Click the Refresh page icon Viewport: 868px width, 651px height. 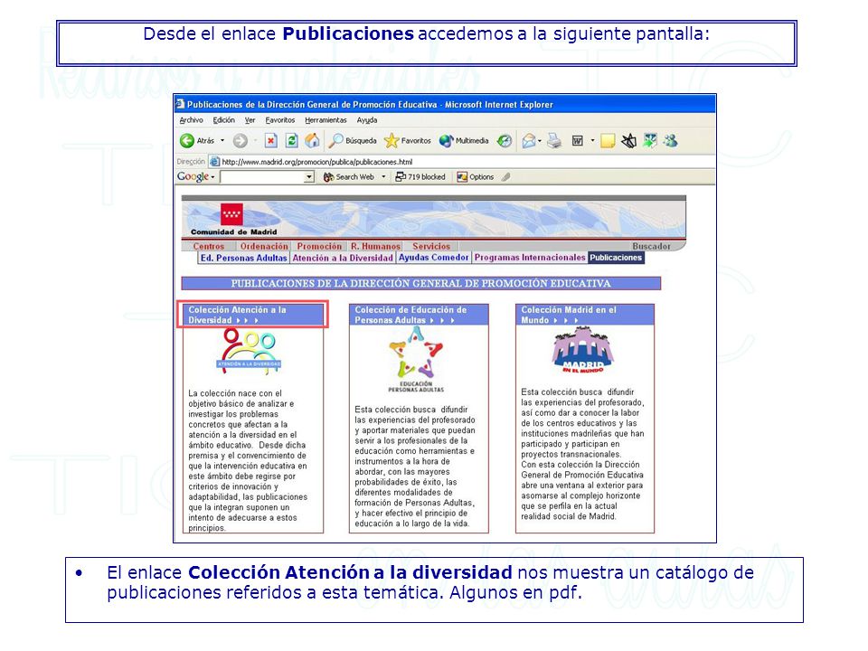pyautogui.click(x=291, y=141)
